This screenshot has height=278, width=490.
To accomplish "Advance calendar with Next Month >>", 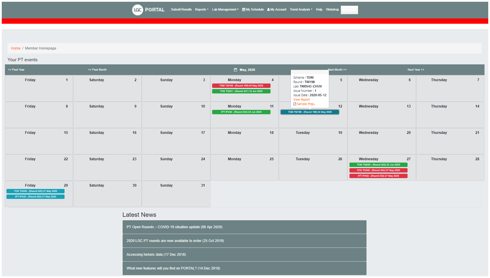I will tap(337, 70).
